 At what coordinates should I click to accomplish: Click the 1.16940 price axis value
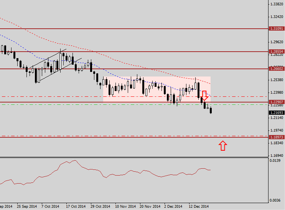click(x=277, y=156)
